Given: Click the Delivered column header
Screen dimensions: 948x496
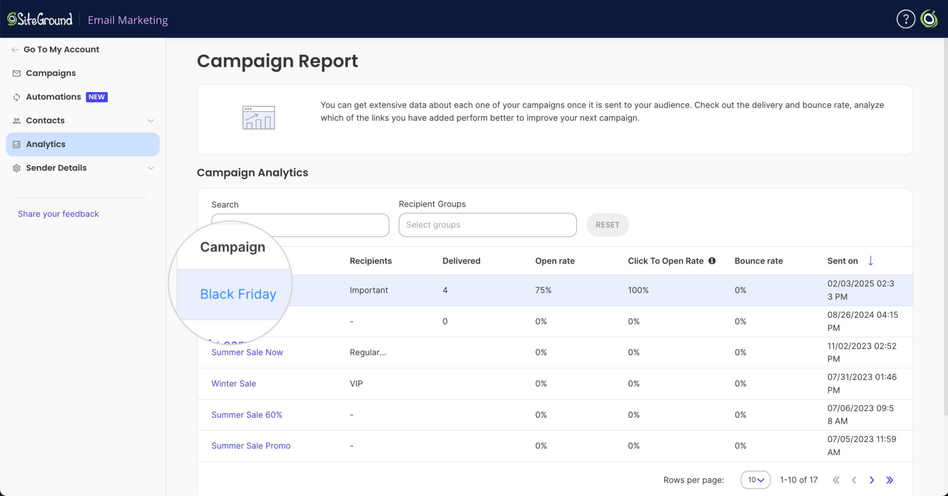Looking at the screenshot, I should tap(461, 261).
